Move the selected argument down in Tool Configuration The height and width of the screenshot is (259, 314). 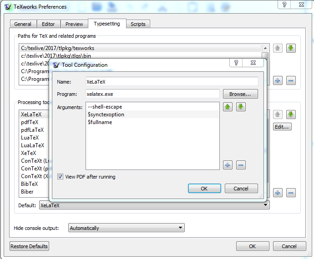(x=241, y=107)
